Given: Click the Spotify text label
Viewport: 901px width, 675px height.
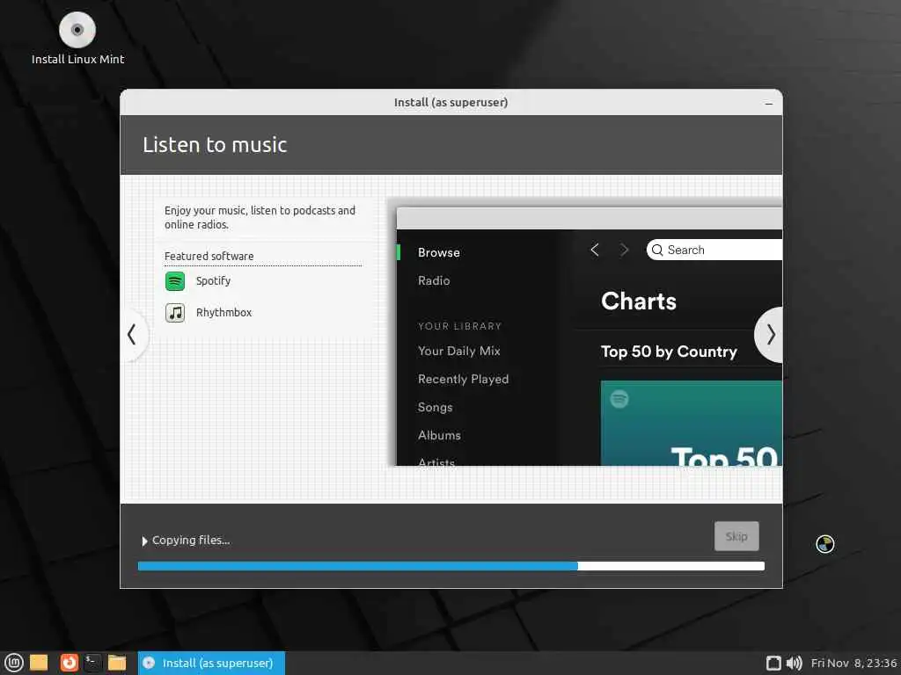Looking at the screenshot, I should coord(213,281).
